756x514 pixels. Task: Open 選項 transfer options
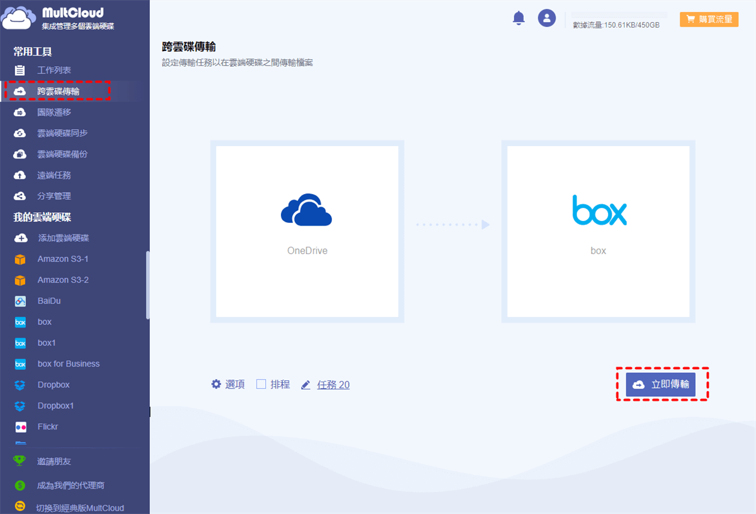click(235, 384)
